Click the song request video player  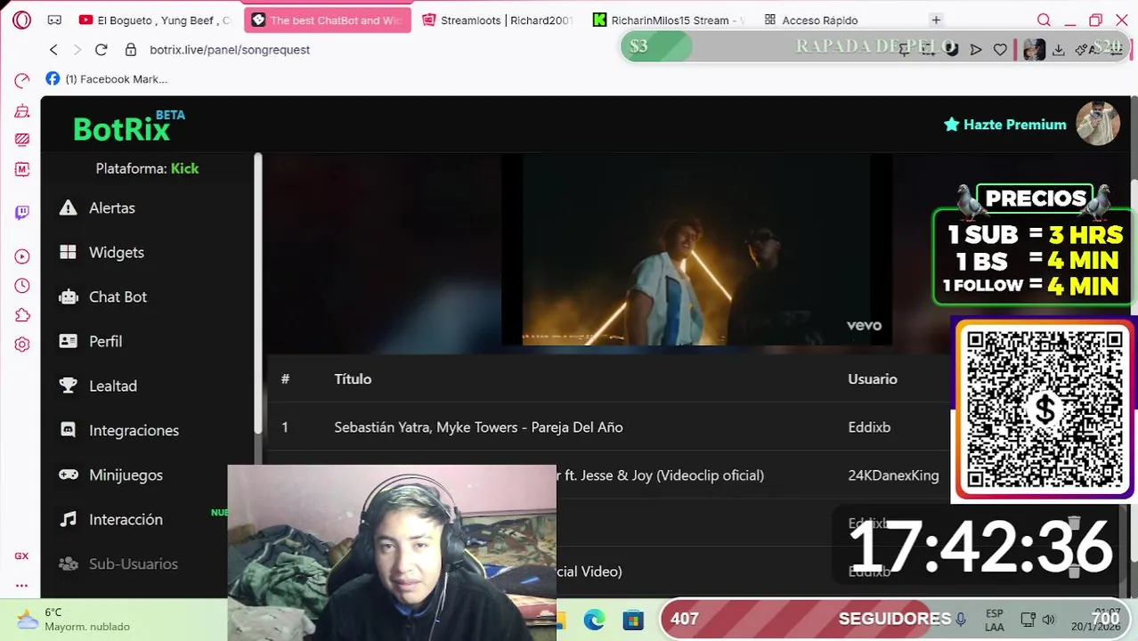tap(696, 249)
